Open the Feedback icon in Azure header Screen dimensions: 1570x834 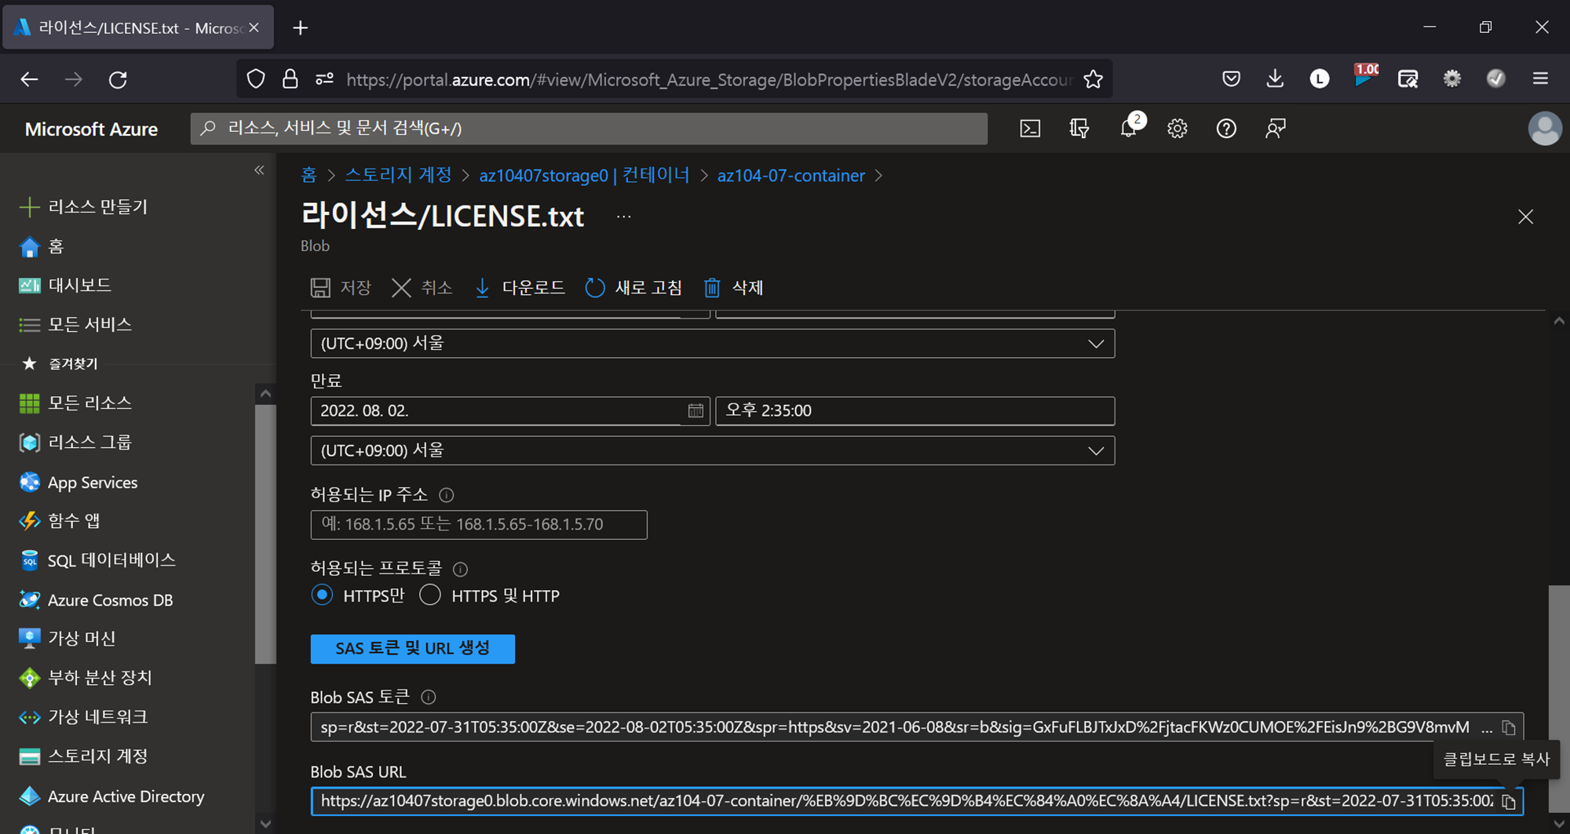tap(1276, 129)
